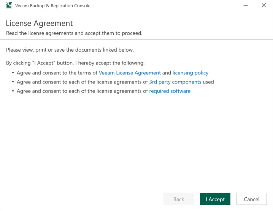Click the 'Read the license agreements' subtitle

(x=74, y=33)
